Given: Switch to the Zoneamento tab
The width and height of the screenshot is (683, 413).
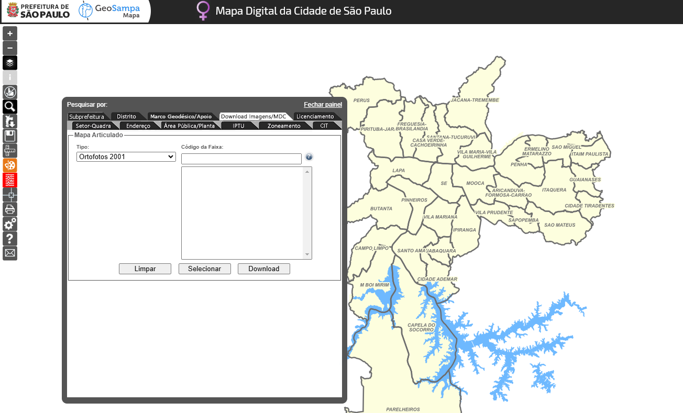Looking at the screenshot, I should pyautogui.click(x=284, y=126).
